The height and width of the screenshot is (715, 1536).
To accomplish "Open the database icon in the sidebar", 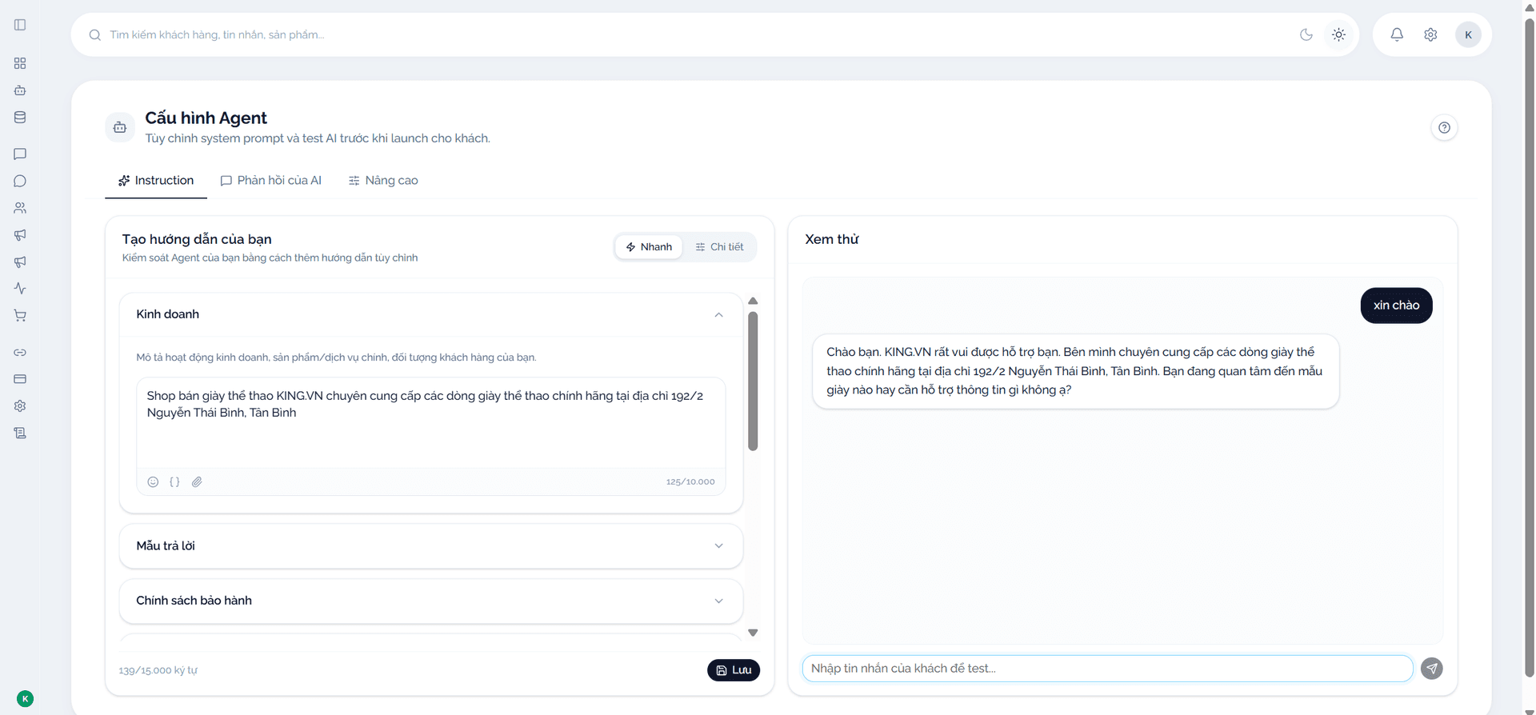I will (x=20, y=117).
